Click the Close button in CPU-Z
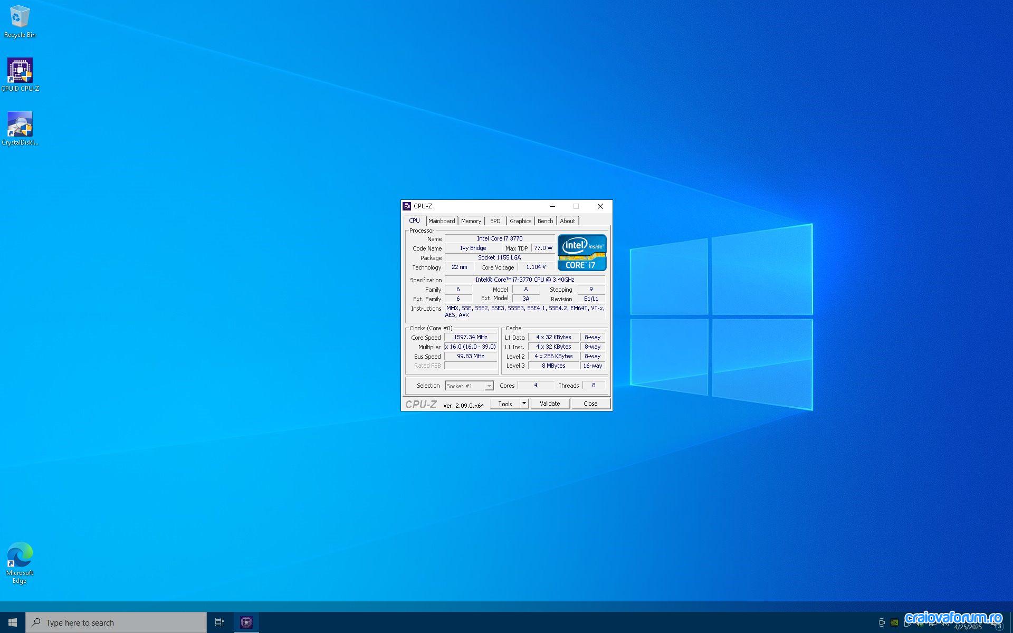Image resolution: width=1013 pixels, height=633 pixels. tap(590, 404)
